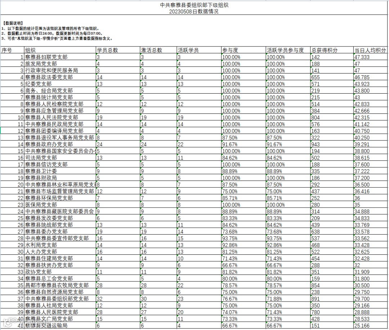The image size is (389, 330).
Task: Select cell 察雅县人民医院党支部
Action: tap(60, 312)
